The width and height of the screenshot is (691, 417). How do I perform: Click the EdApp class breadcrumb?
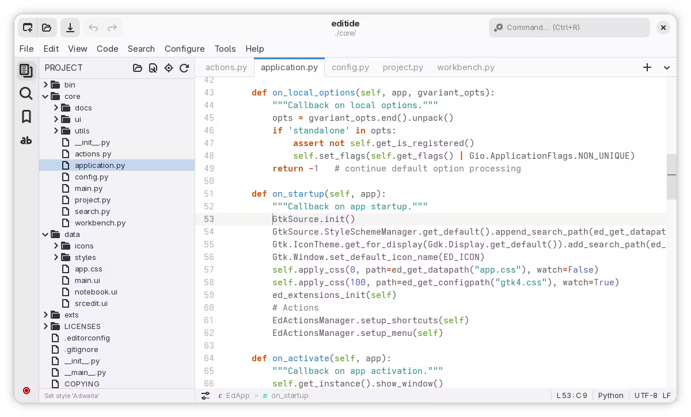point(234,396)
